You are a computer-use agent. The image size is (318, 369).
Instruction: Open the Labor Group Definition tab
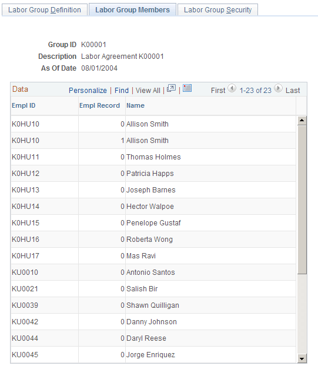click(x=45, y=10)
